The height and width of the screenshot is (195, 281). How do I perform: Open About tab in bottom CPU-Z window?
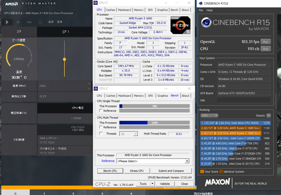[186, 96]
